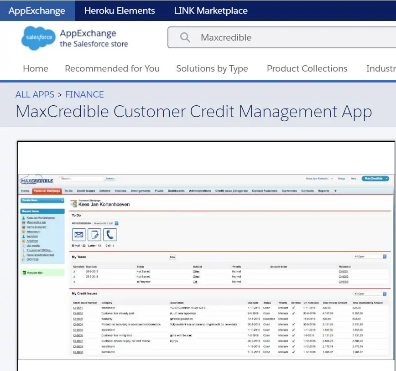Image resolution: width=396 pixels, height=371 pixels.
Task: Open All Open filter in My Tasks
Action: pyautogui.click(x=370, y=257)
